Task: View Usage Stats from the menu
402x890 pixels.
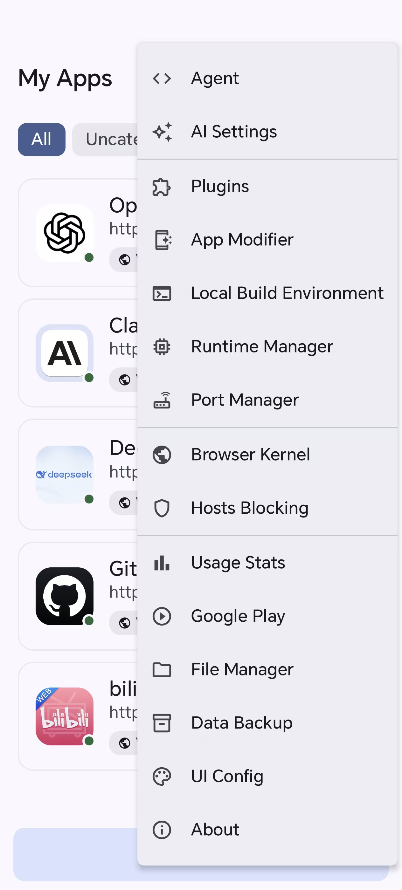Action: [267, 563]
